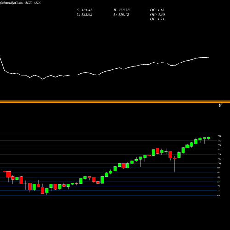Click the '124' price axis label

point(219,145)
